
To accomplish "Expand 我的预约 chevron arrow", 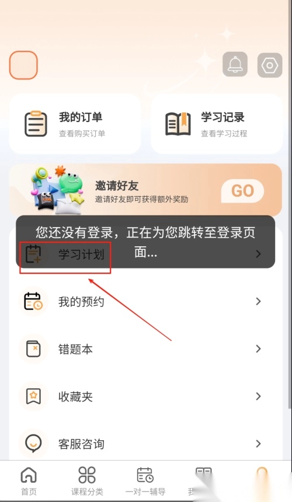I will (x=258, y=301).
